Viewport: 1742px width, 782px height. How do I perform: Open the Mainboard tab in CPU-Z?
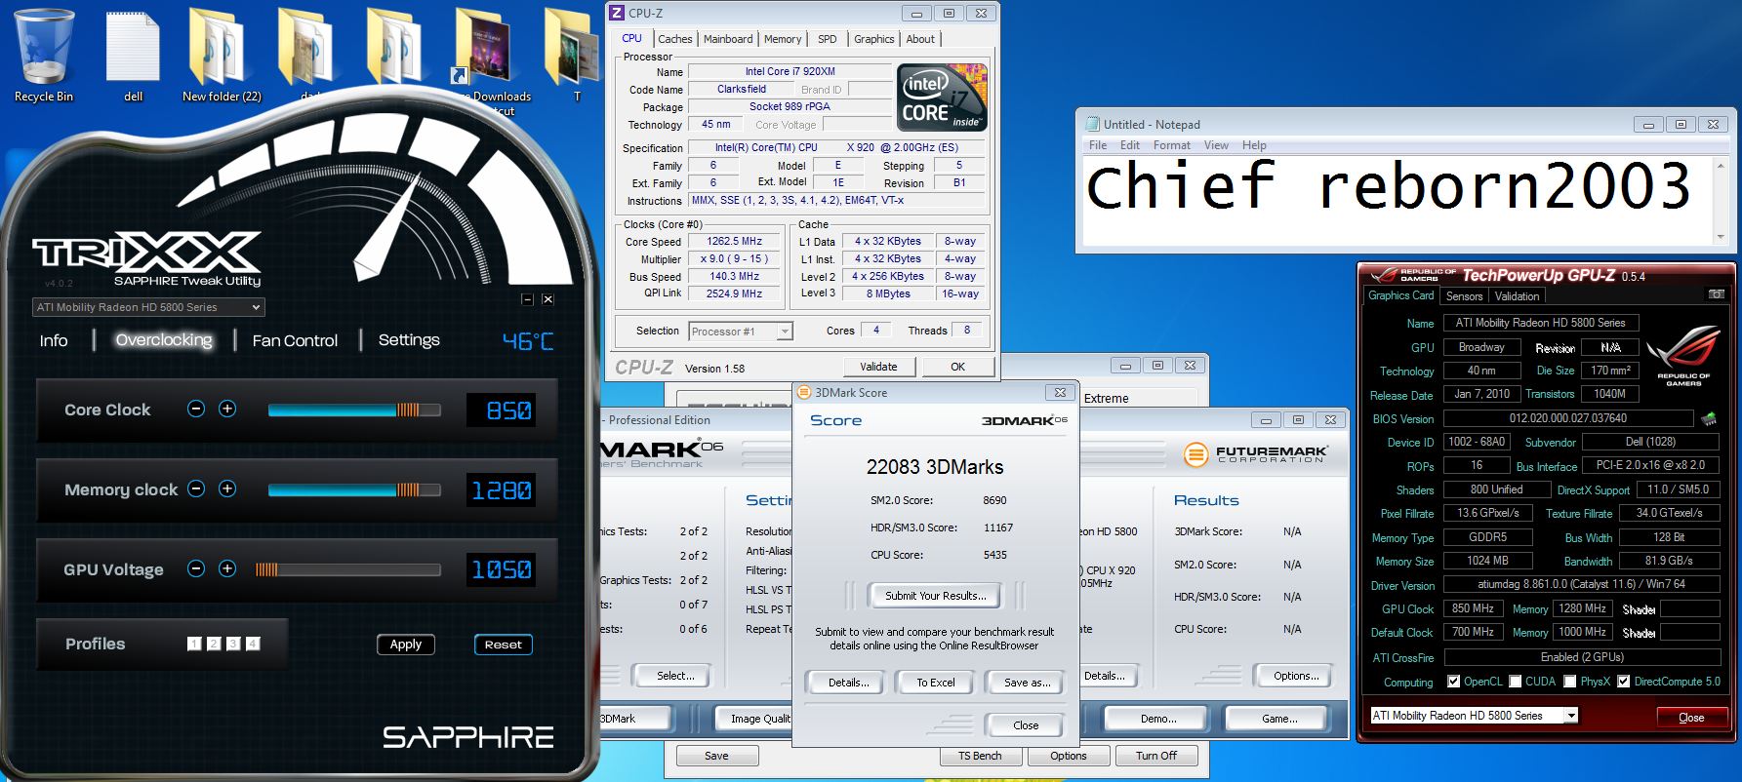point(728,39)
